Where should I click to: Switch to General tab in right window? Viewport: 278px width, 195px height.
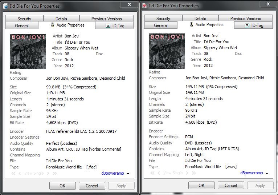coord(161,25)
